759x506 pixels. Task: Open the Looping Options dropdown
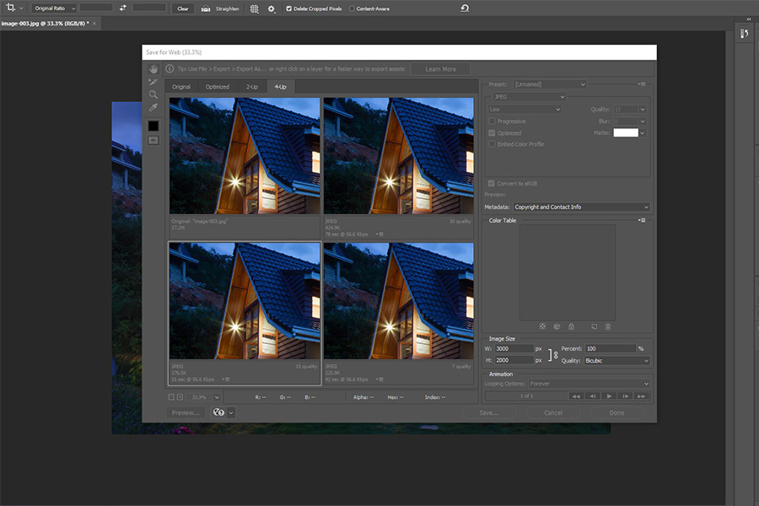click(589, 384)
